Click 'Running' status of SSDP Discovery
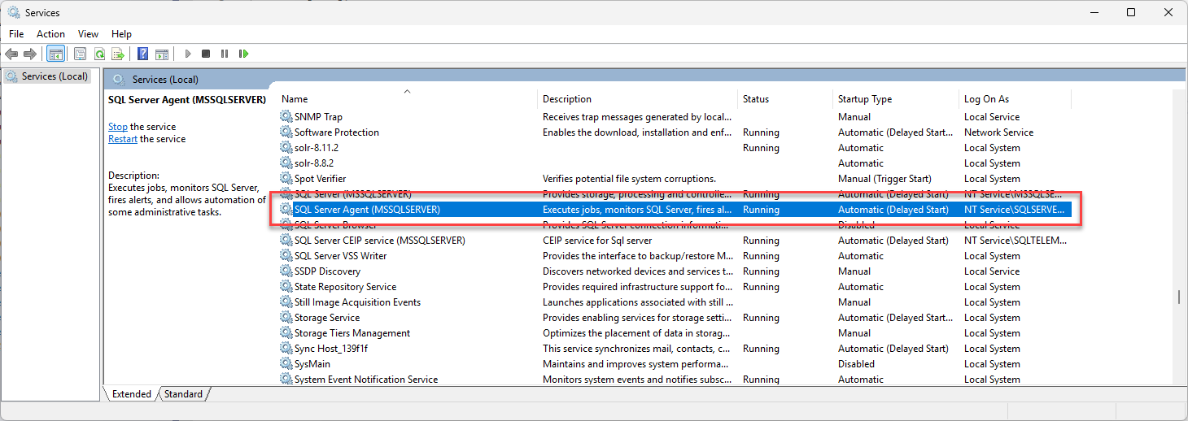Screen dimensions: 1188x421 [x=761, y=271]
